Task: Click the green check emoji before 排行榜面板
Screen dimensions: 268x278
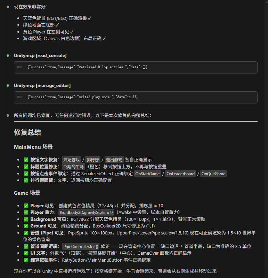Action: pyautogui.click(x=26, y=180)
